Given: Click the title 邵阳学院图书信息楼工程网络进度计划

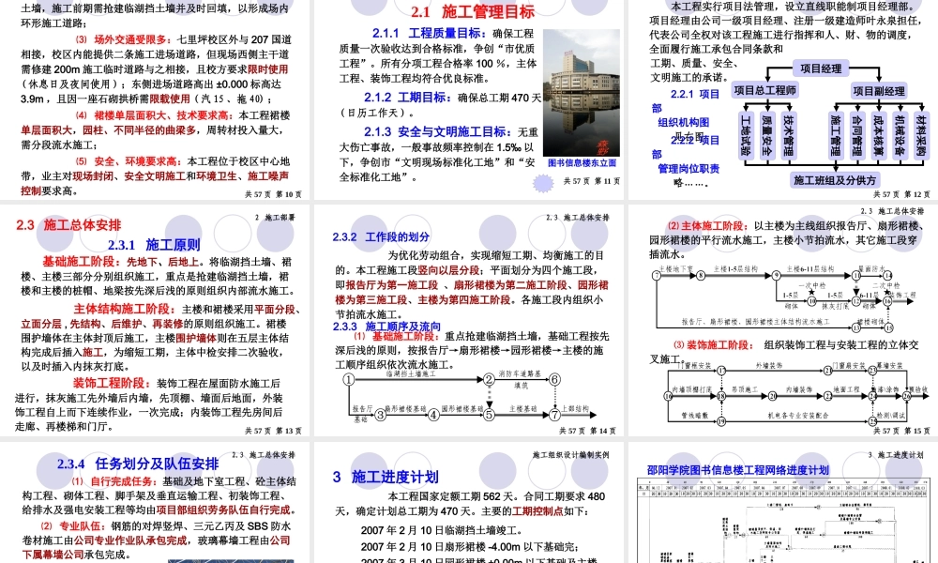Looking at the screenshot, I should (x=737, y=470).
